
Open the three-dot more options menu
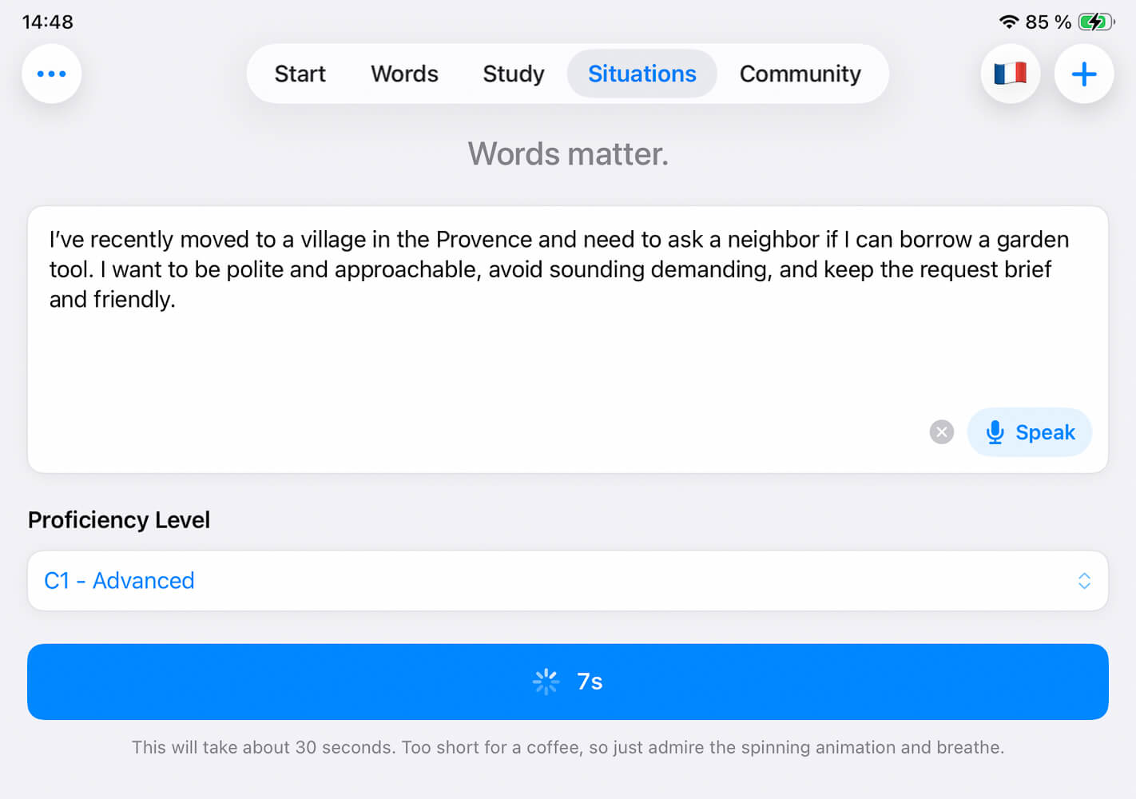pyautogui.click(x=52, y=74)
